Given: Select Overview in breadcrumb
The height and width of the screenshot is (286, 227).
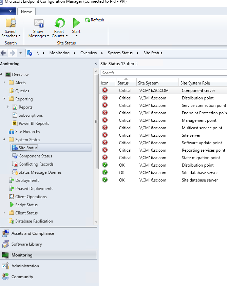Looking at the screenshot, I should (x=89, y=53).
